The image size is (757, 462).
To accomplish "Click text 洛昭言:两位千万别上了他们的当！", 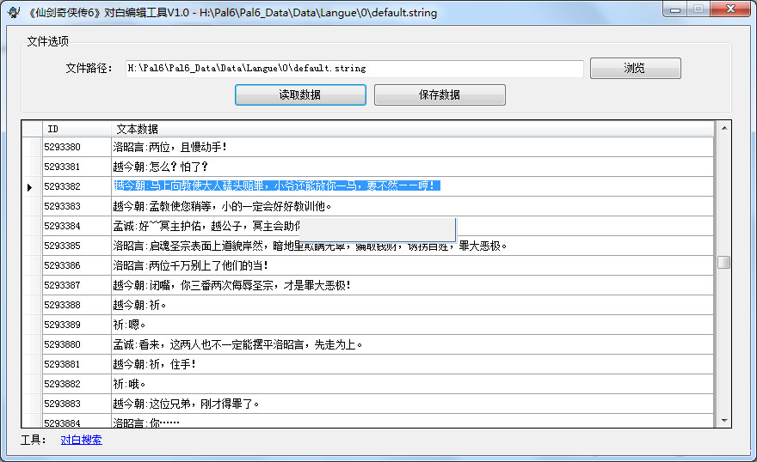I will coord(191,265).
